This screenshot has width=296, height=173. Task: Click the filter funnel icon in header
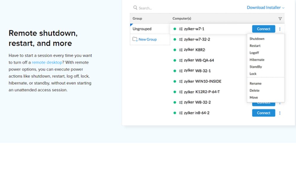pyautogui.click(x=280, y=19)
